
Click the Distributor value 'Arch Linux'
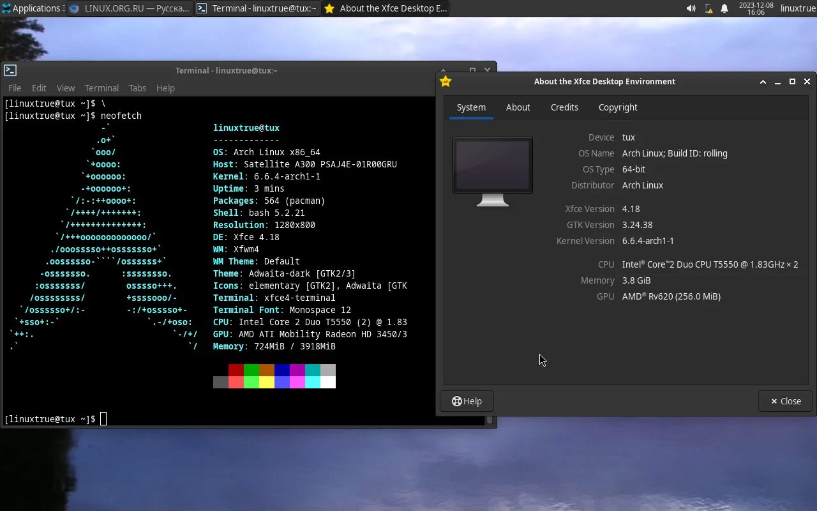[643, 185]
